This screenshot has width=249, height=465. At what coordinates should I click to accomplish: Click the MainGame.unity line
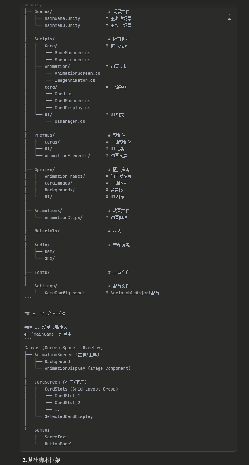[x=62, y=18]
